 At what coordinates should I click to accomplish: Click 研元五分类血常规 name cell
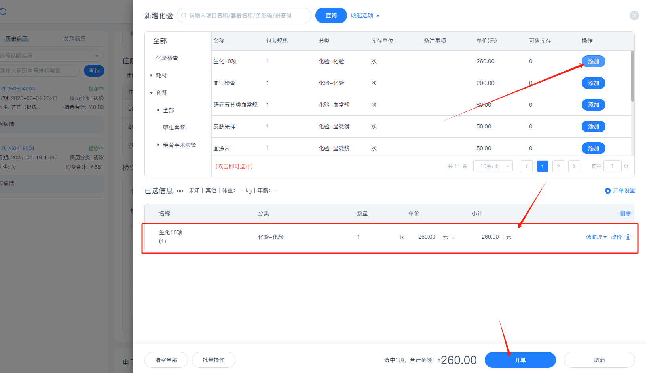click(235, 105)
